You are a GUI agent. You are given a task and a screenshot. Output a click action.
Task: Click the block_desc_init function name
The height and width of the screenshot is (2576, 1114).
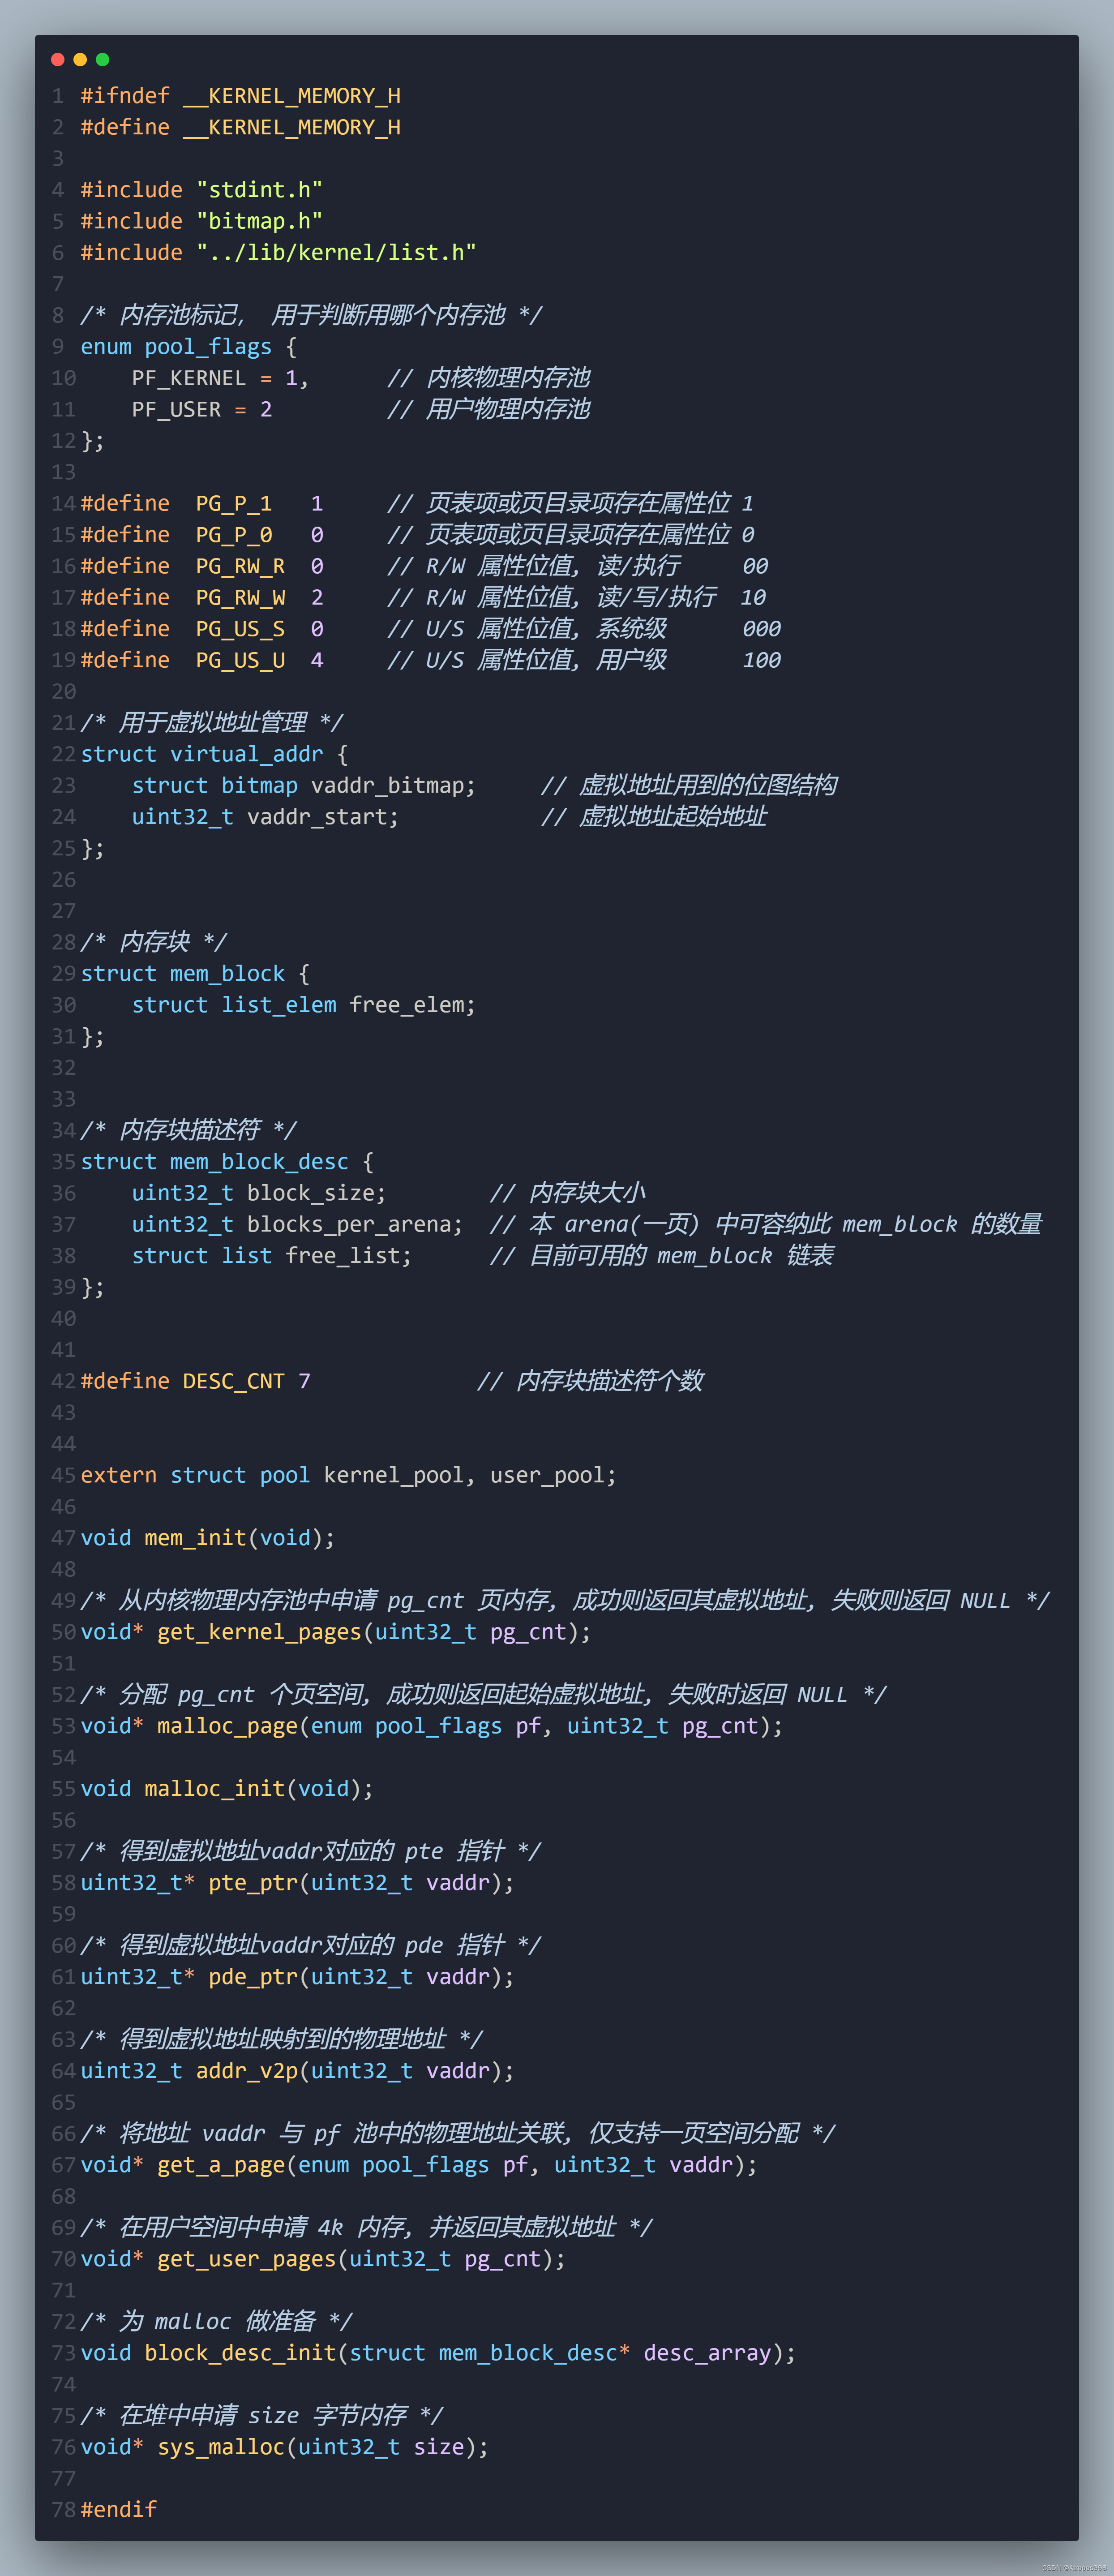[x=240, y=2353]
